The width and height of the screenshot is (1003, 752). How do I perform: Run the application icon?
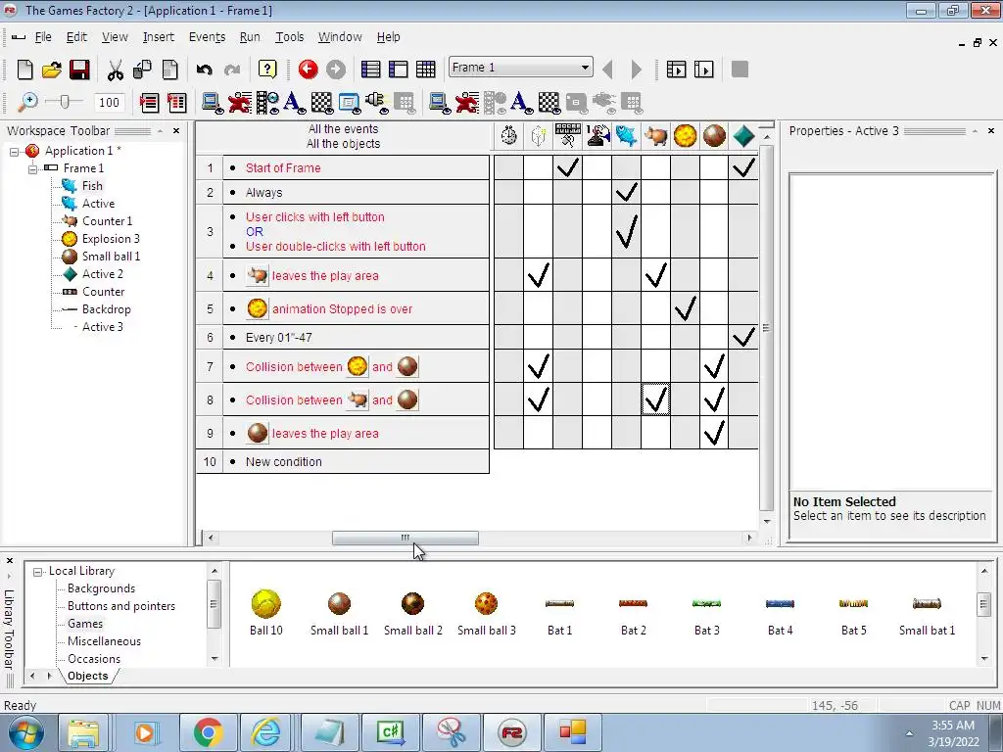point(676,70)
